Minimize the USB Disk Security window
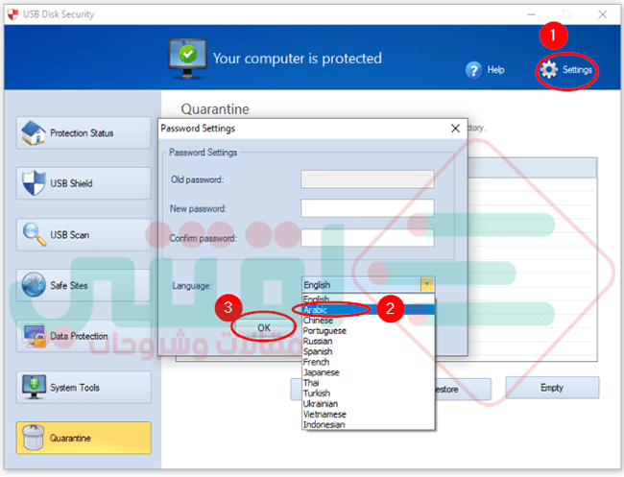Viewport: 624px width, 477px height. tap(531, 14)
